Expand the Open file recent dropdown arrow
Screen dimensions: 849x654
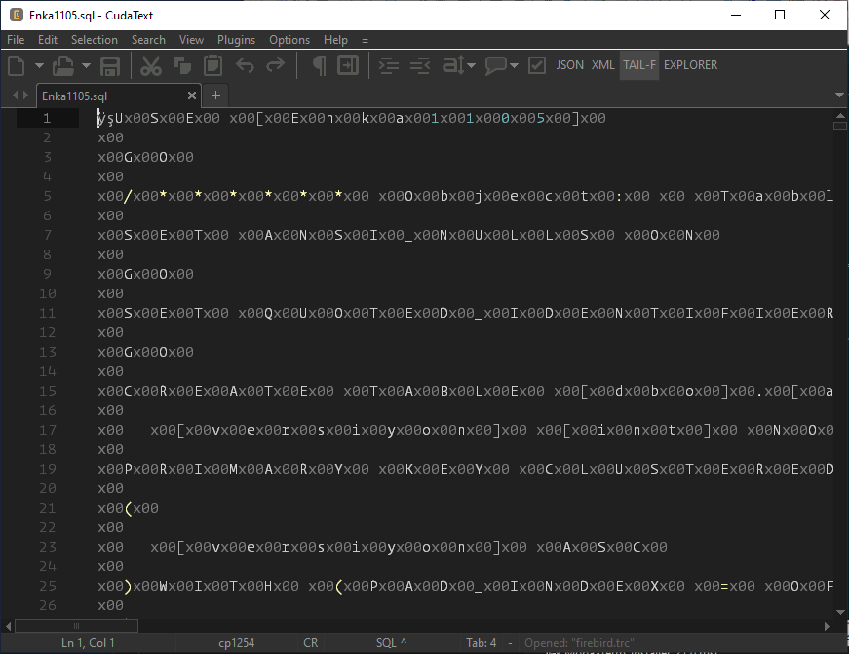(86, 65)
